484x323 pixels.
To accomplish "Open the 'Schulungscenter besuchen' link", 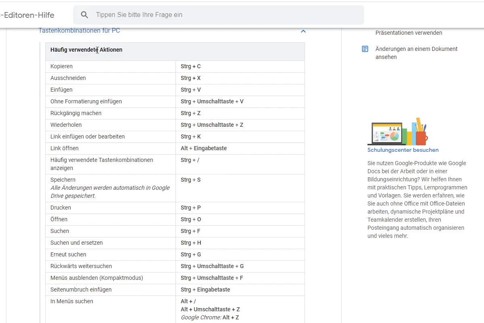I will tap(403, 150).
